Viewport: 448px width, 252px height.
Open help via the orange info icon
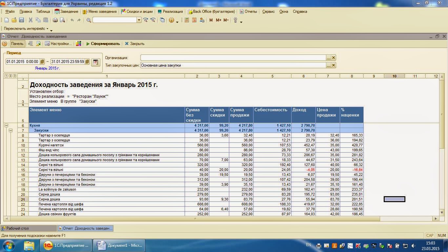point(171,20)
